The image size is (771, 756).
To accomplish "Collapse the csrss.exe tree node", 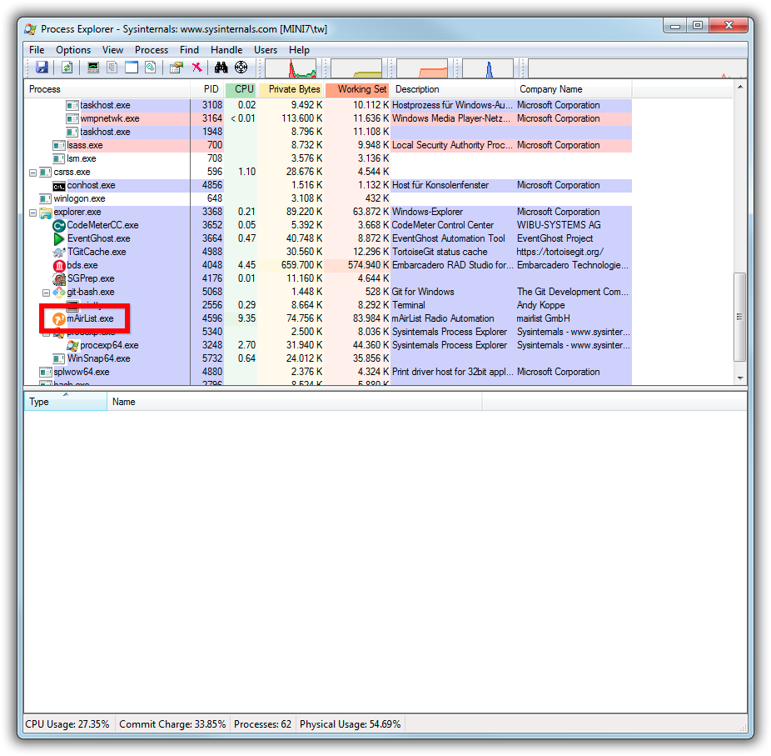I will click(33, 173).
